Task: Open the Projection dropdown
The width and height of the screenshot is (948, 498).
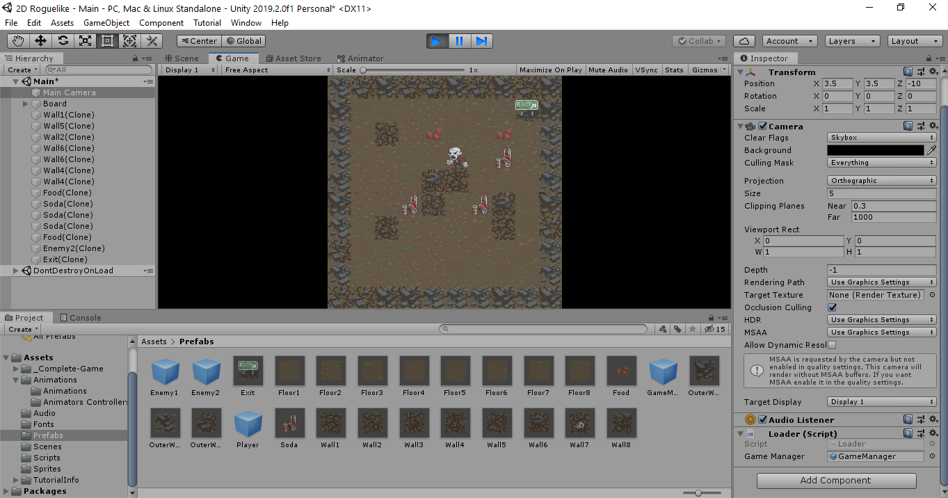Action: (881, 181)
